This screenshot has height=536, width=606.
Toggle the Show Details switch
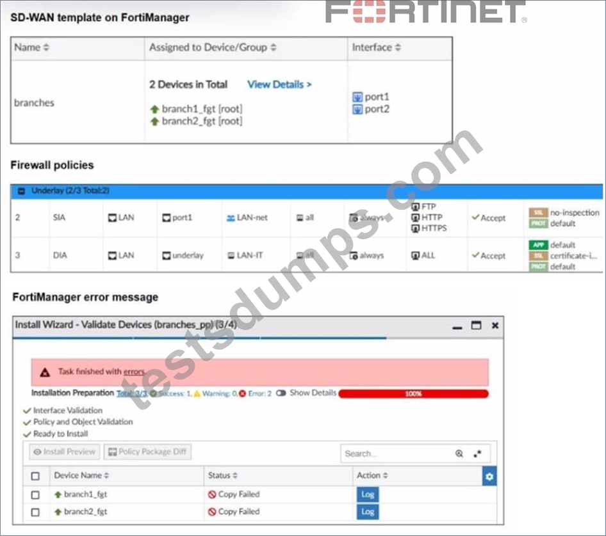281,393
